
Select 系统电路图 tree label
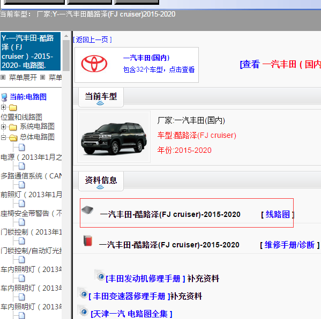click(x=37, y=127)
